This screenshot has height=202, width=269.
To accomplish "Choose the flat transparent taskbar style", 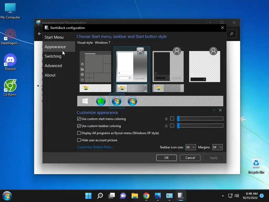I will pyautogui.click(x=95, y=88).
